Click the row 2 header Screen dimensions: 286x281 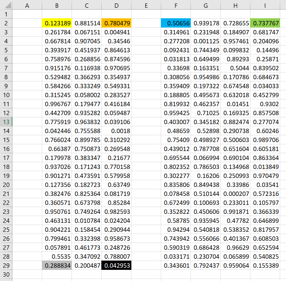tap(6, 23)
